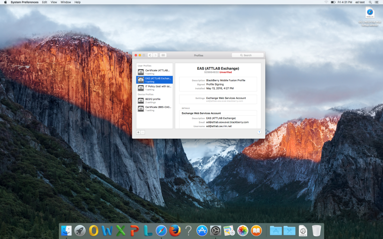The height and width of the screenshot is (239, 383).
Task: Open the ed test user menu
Action: coord(360,2)
